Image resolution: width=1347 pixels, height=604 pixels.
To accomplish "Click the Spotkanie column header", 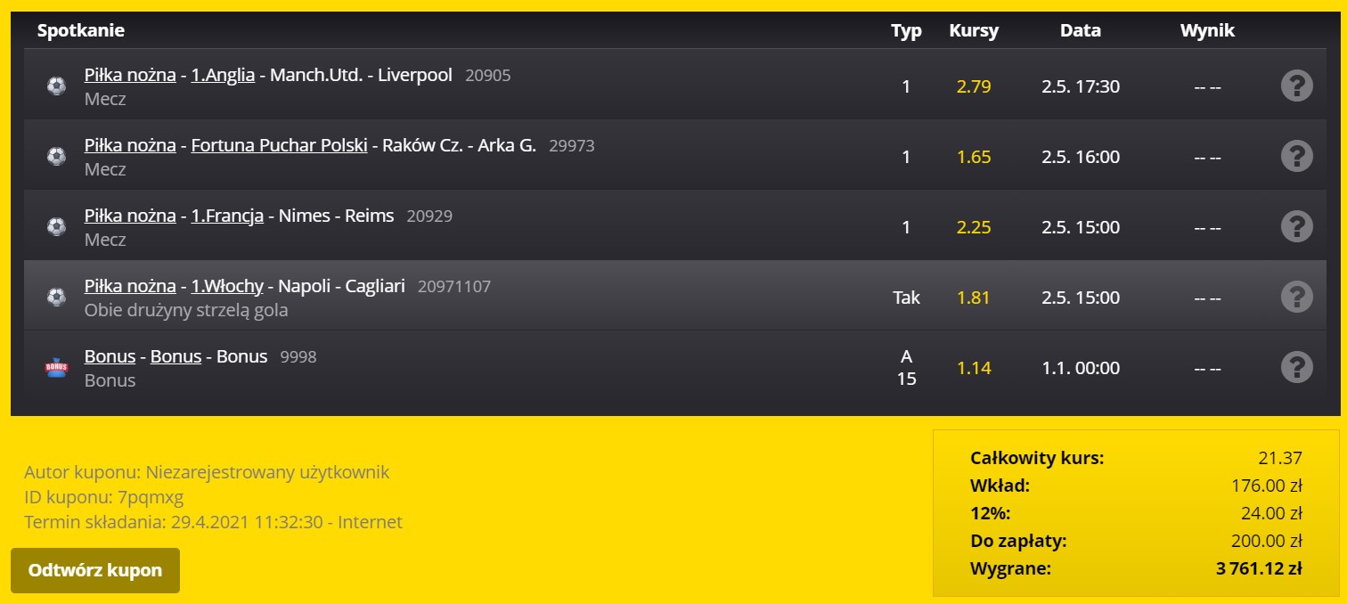I will (80, 30).
